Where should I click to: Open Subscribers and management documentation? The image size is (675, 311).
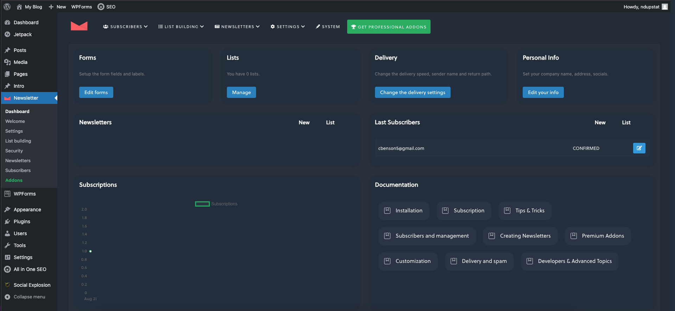point(427,236)
